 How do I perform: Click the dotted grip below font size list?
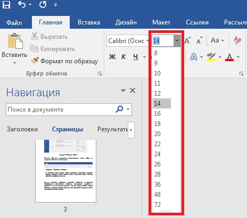(x=166, y=211)
